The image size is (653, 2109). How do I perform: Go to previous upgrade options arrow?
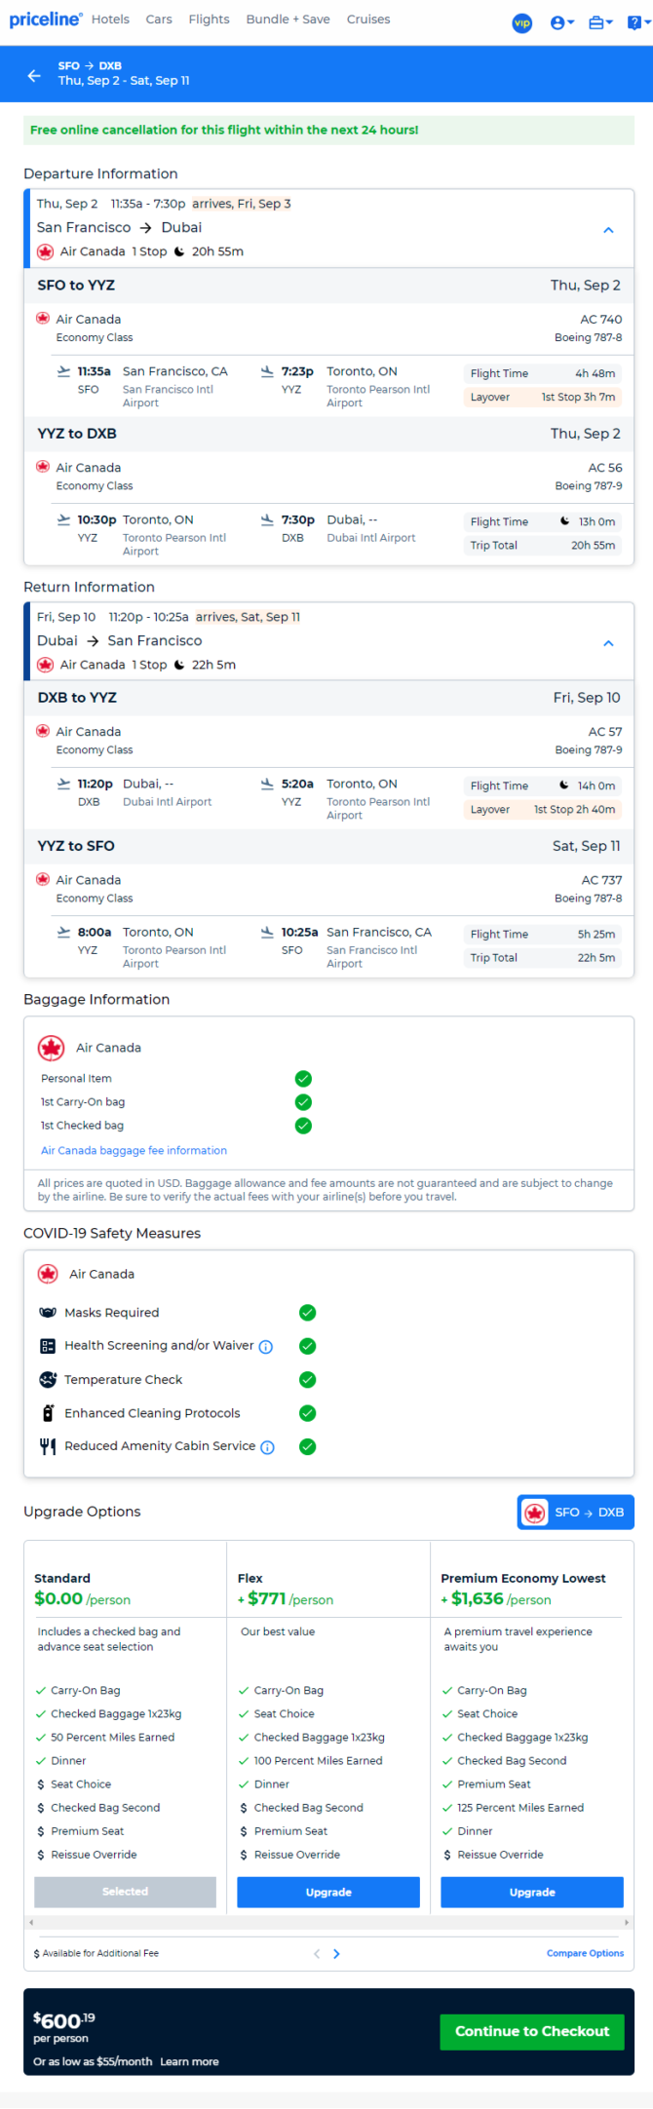pyautogui.click(x=316, y=1954)
